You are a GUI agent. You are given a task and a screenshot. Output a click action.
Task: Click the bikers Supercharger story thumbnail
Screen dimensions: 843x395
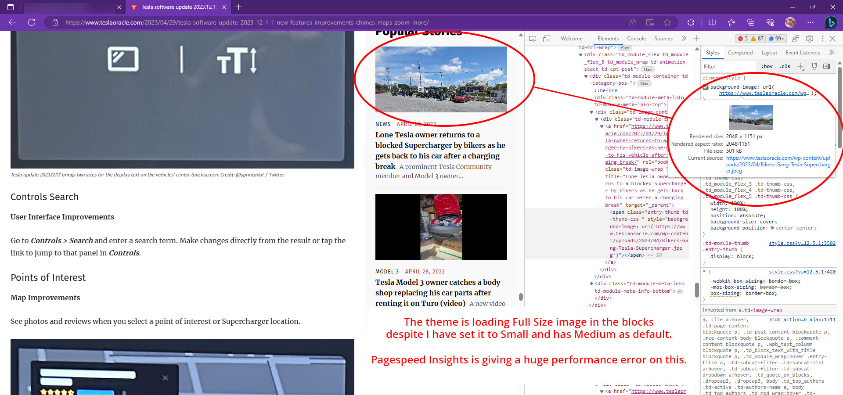(441, 79)
